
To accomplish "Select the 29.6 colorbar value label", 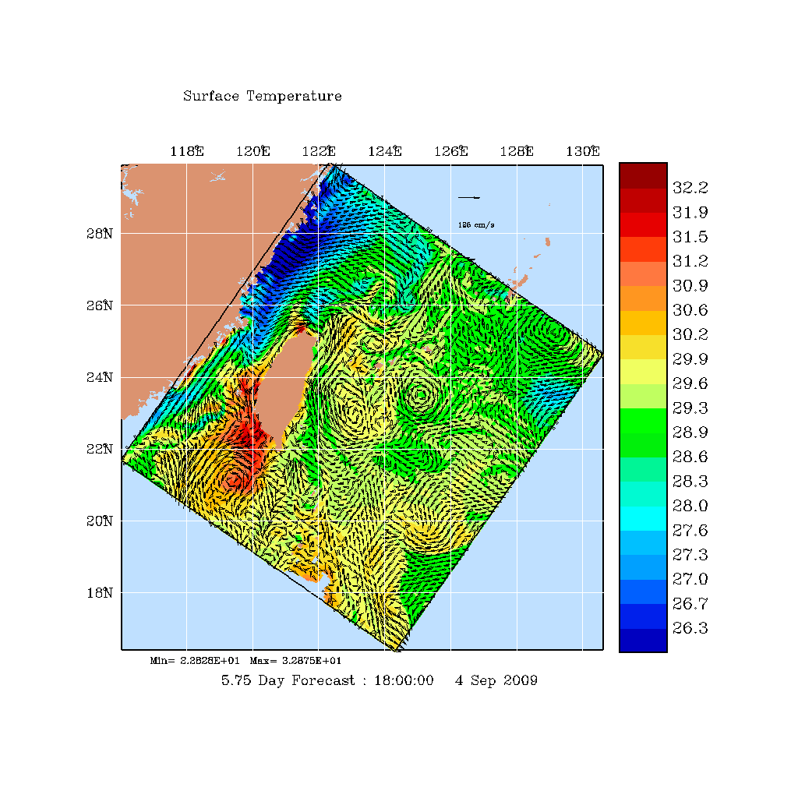I will pyautogui.click(x=690, y=383).
